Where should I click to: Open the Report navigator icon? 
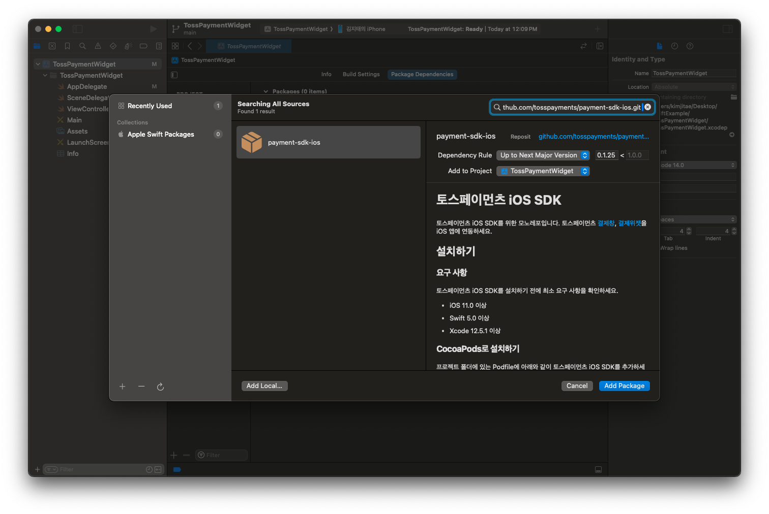159,46
